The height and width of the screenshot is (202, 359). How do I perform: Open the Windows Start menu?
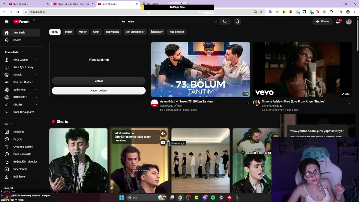[x=121, y=198]
